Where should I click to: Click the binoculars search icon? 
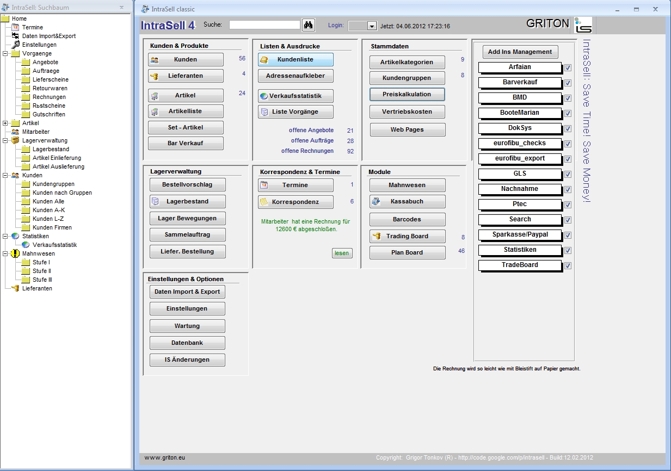pos(309,25)
